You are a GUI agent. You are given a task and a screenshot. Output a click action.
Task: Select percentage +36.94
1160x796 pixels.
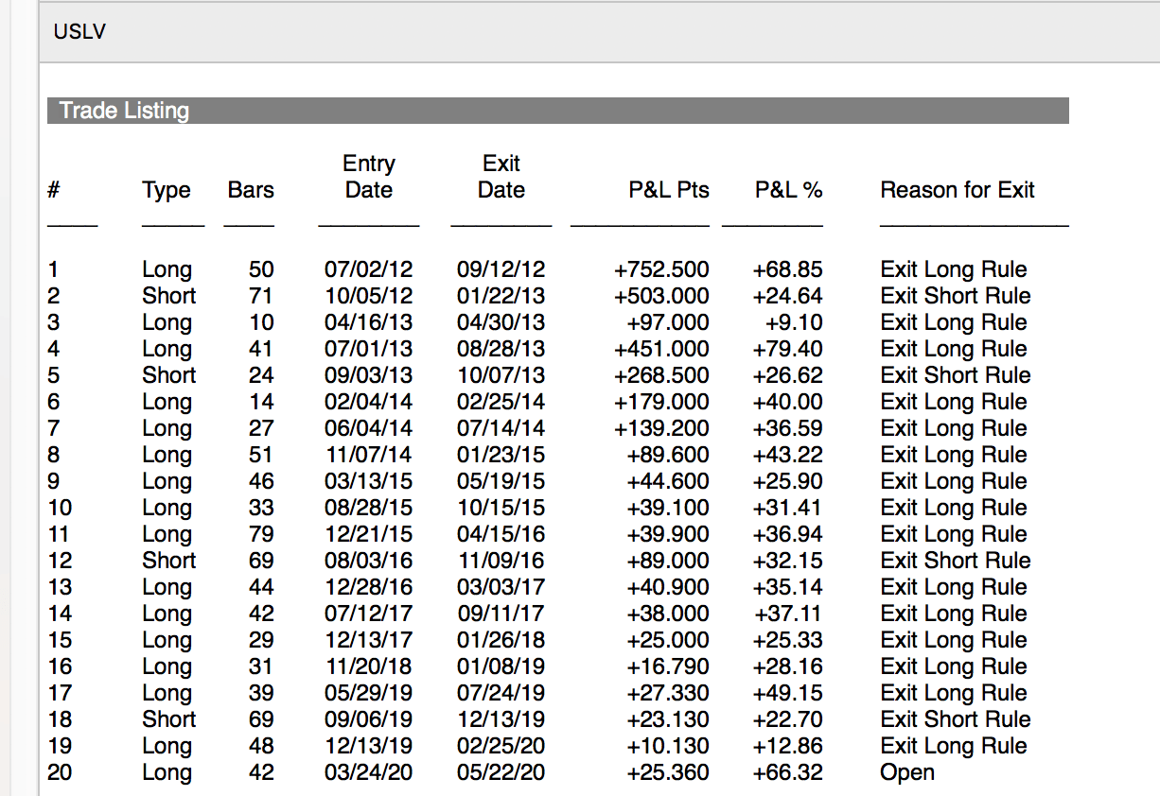click(787, 534)
